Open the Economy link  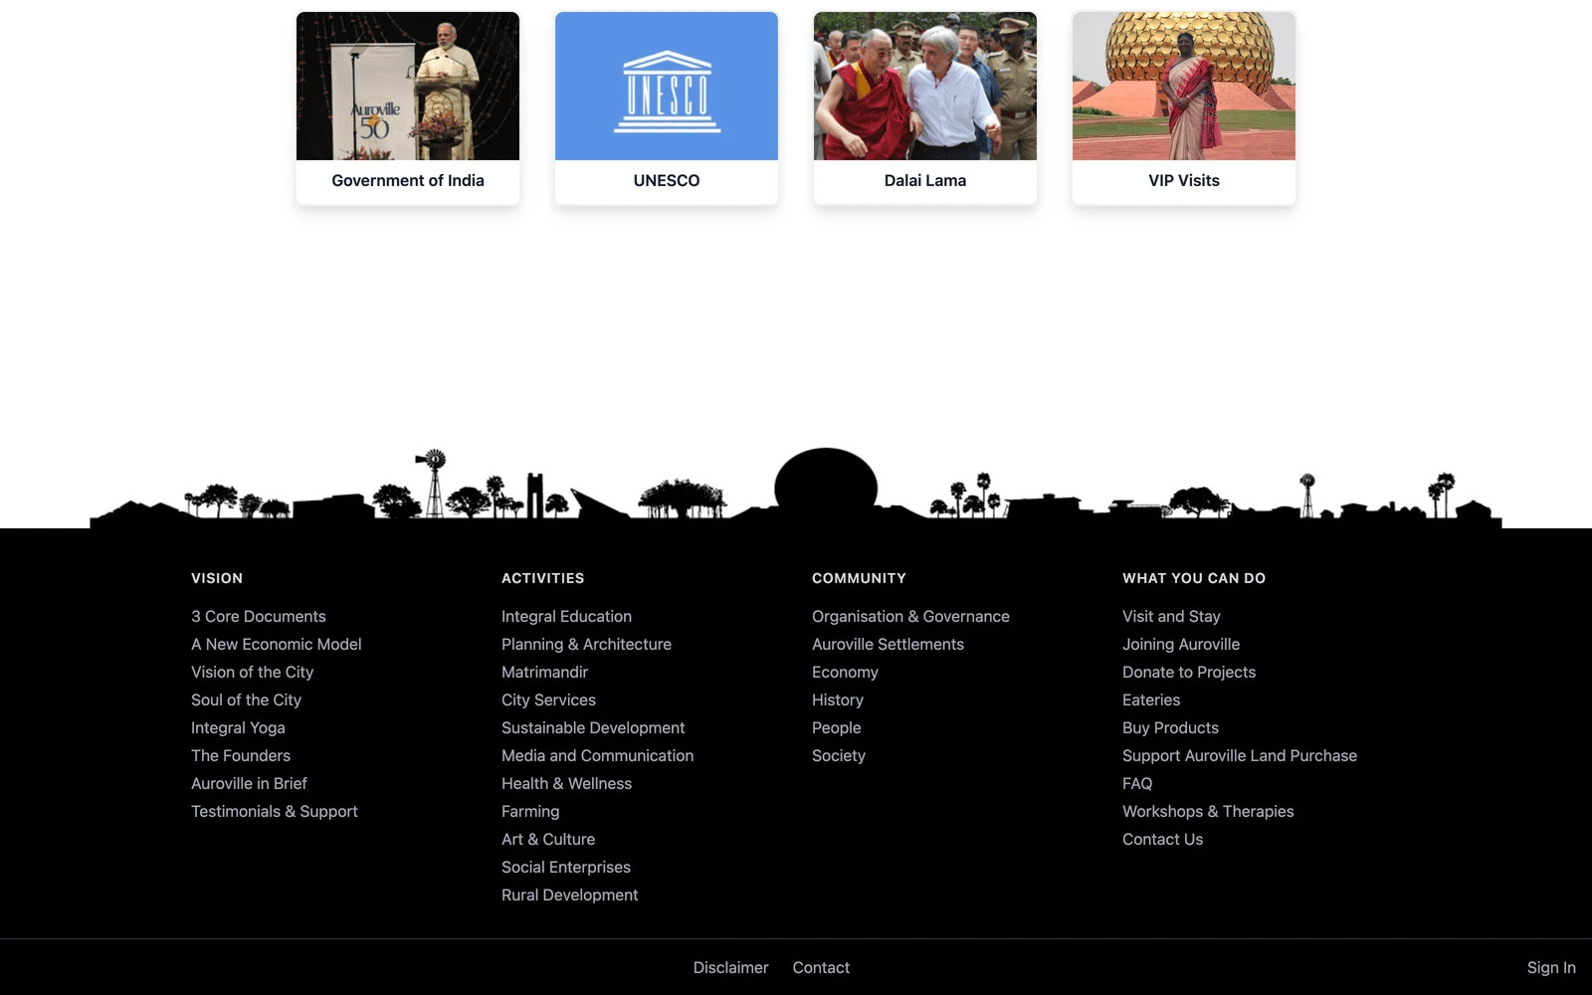[845, 672]
